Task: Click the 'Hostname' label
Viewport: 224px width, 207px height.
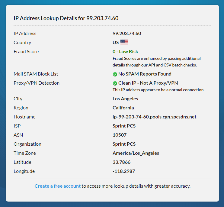Action: click(x=24, y=117)
